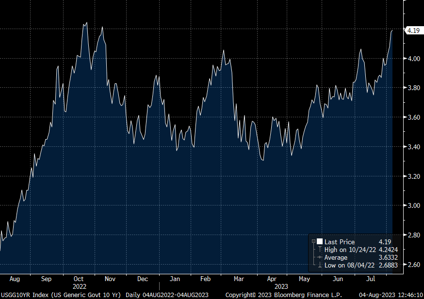Click the Jul label on the time axis
Image resolution: width=424 pixels, height=299 pixels.
point(371,279)
